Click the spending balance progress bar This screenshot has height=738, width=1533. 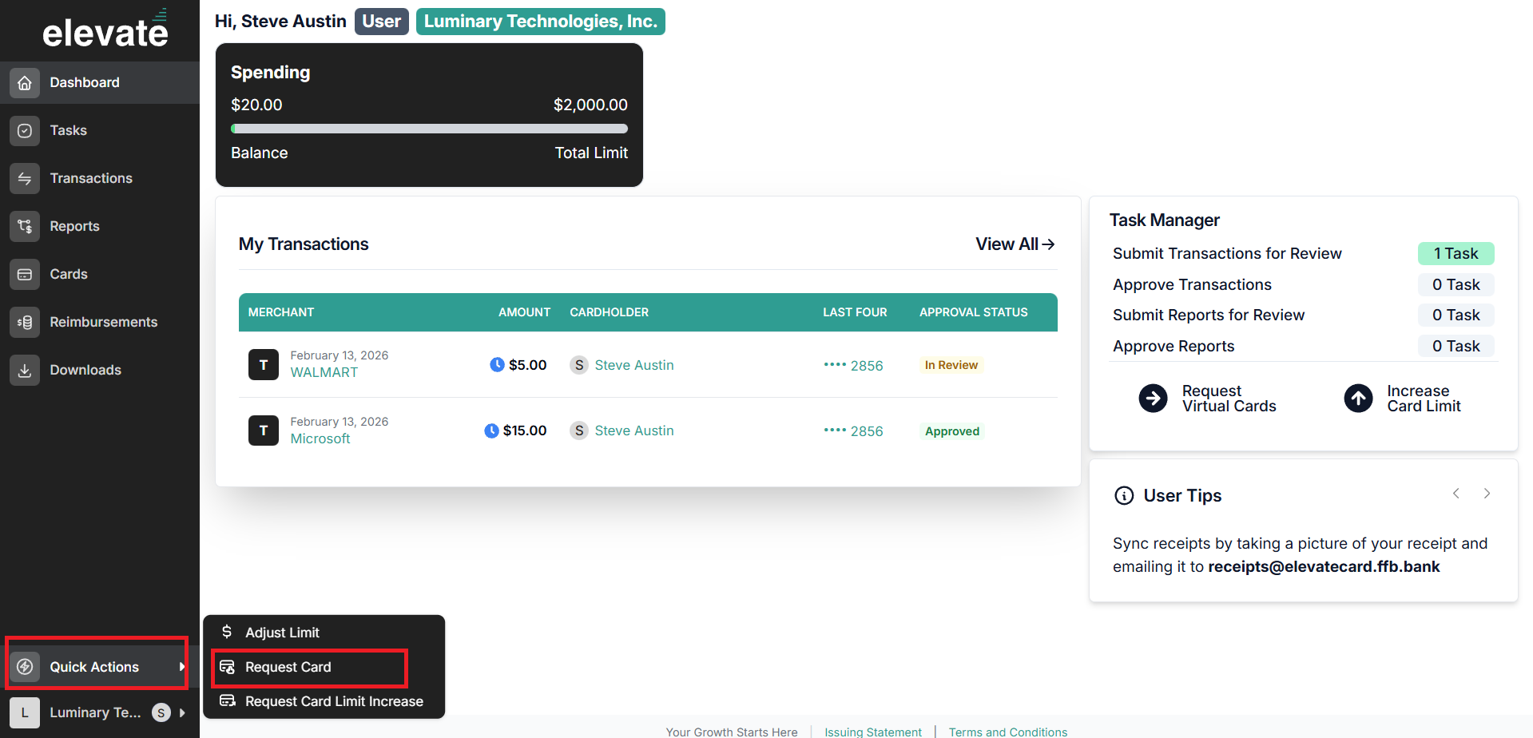429,129
